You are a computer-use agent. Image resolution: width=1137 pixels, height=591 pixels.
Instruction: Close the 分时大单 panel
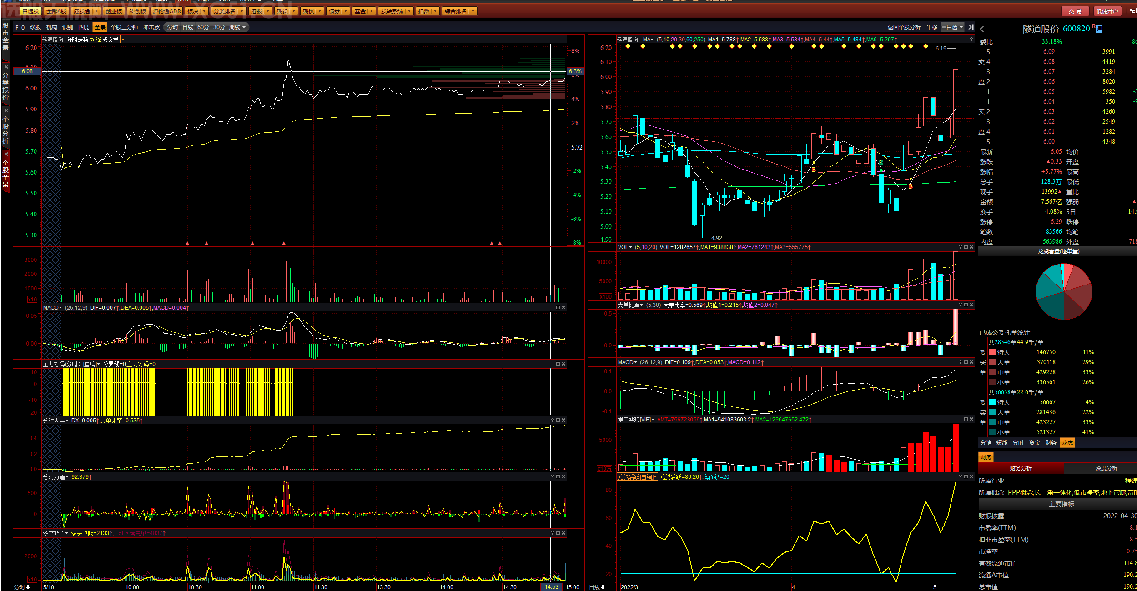(563, 421)
